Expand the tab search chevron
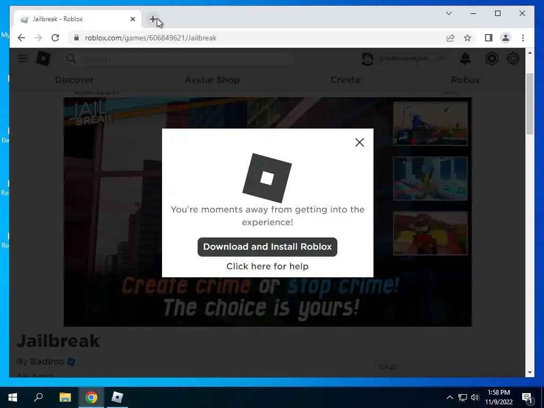This screenshot has height=408, width=544. (x=448, y=13)
